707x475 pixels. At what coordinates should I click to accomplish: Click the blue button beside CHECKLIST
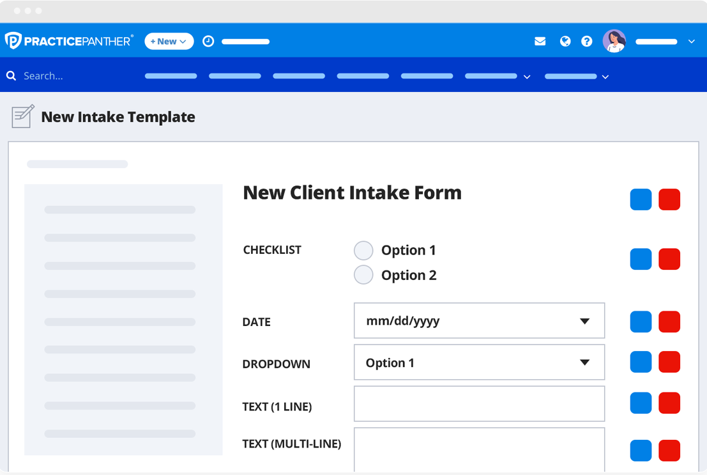[x=641, y=260]
